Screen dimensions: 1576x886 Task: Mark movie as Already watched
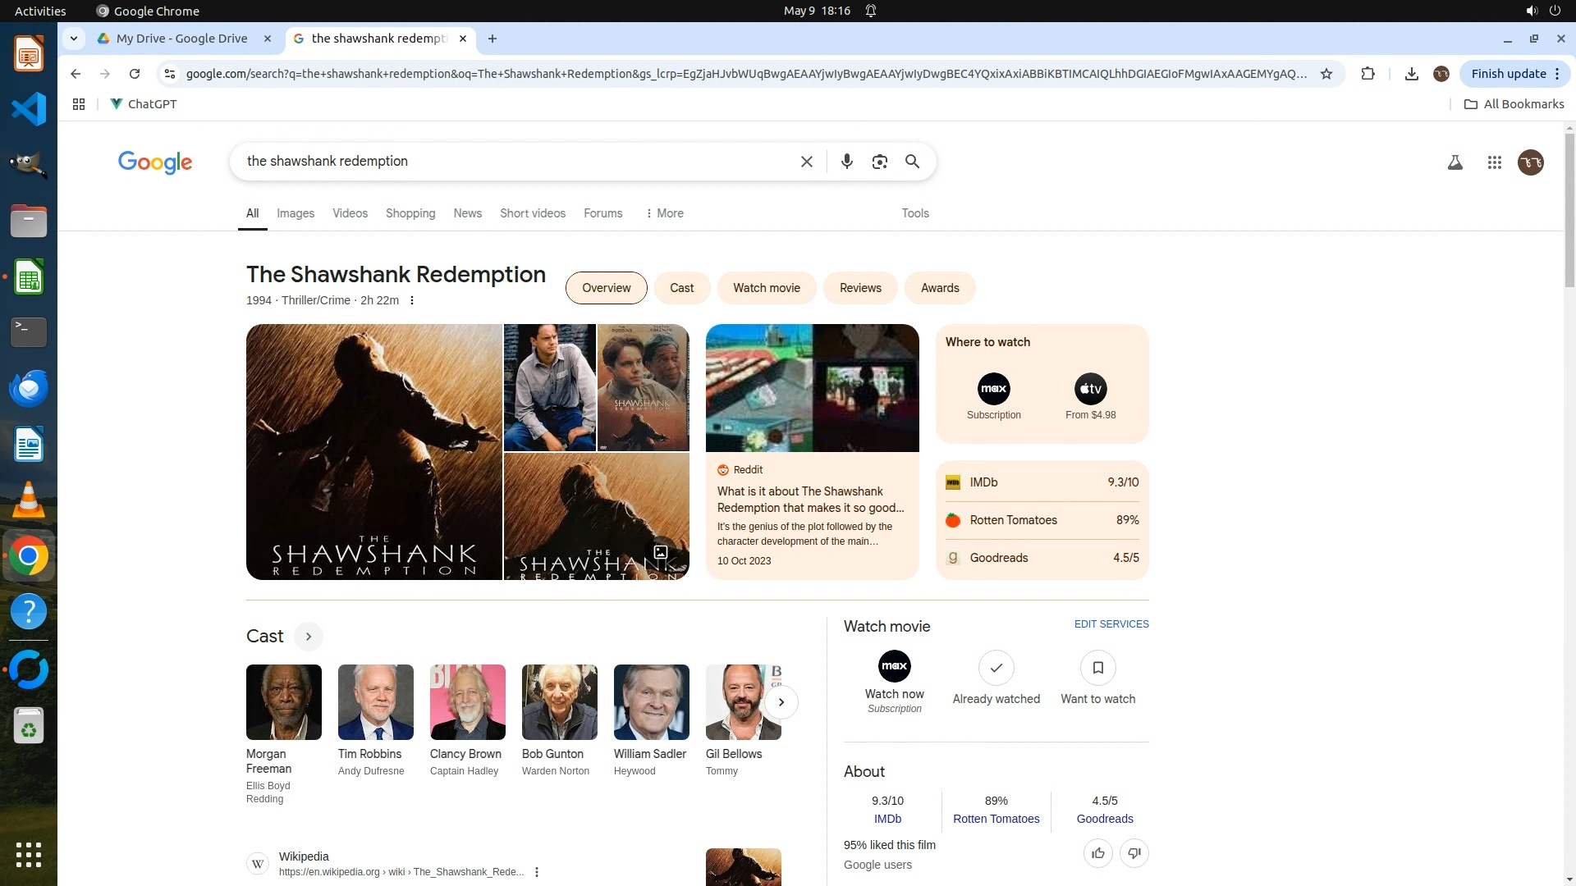click(x=996, y=668)
